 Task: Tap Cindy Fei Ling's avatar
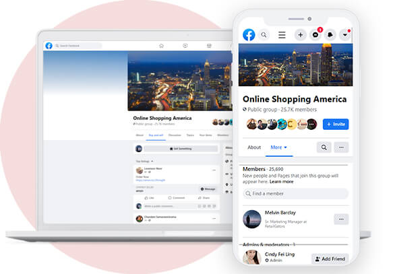pos(252,257)
